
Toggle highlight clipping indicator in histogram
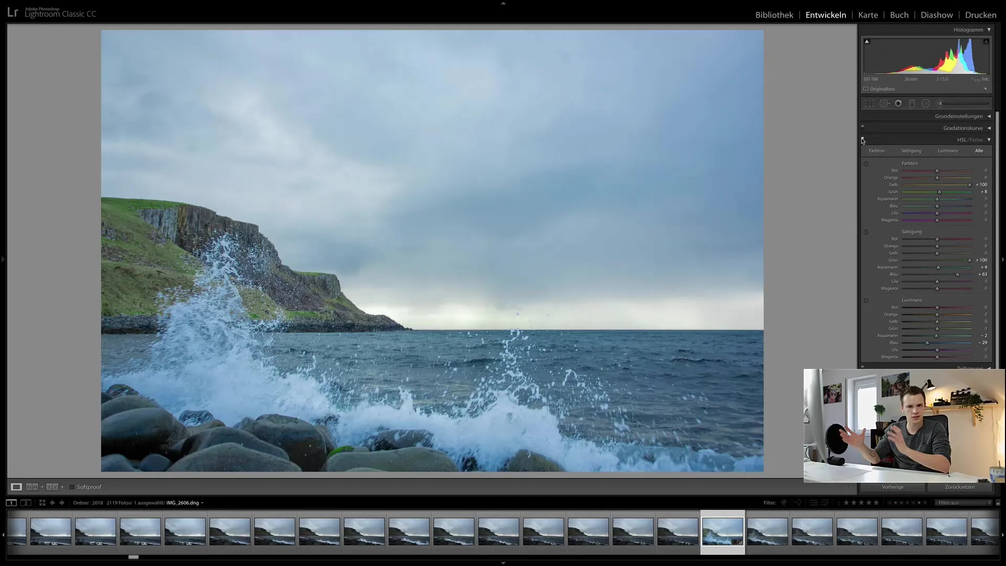pos(986,41)
